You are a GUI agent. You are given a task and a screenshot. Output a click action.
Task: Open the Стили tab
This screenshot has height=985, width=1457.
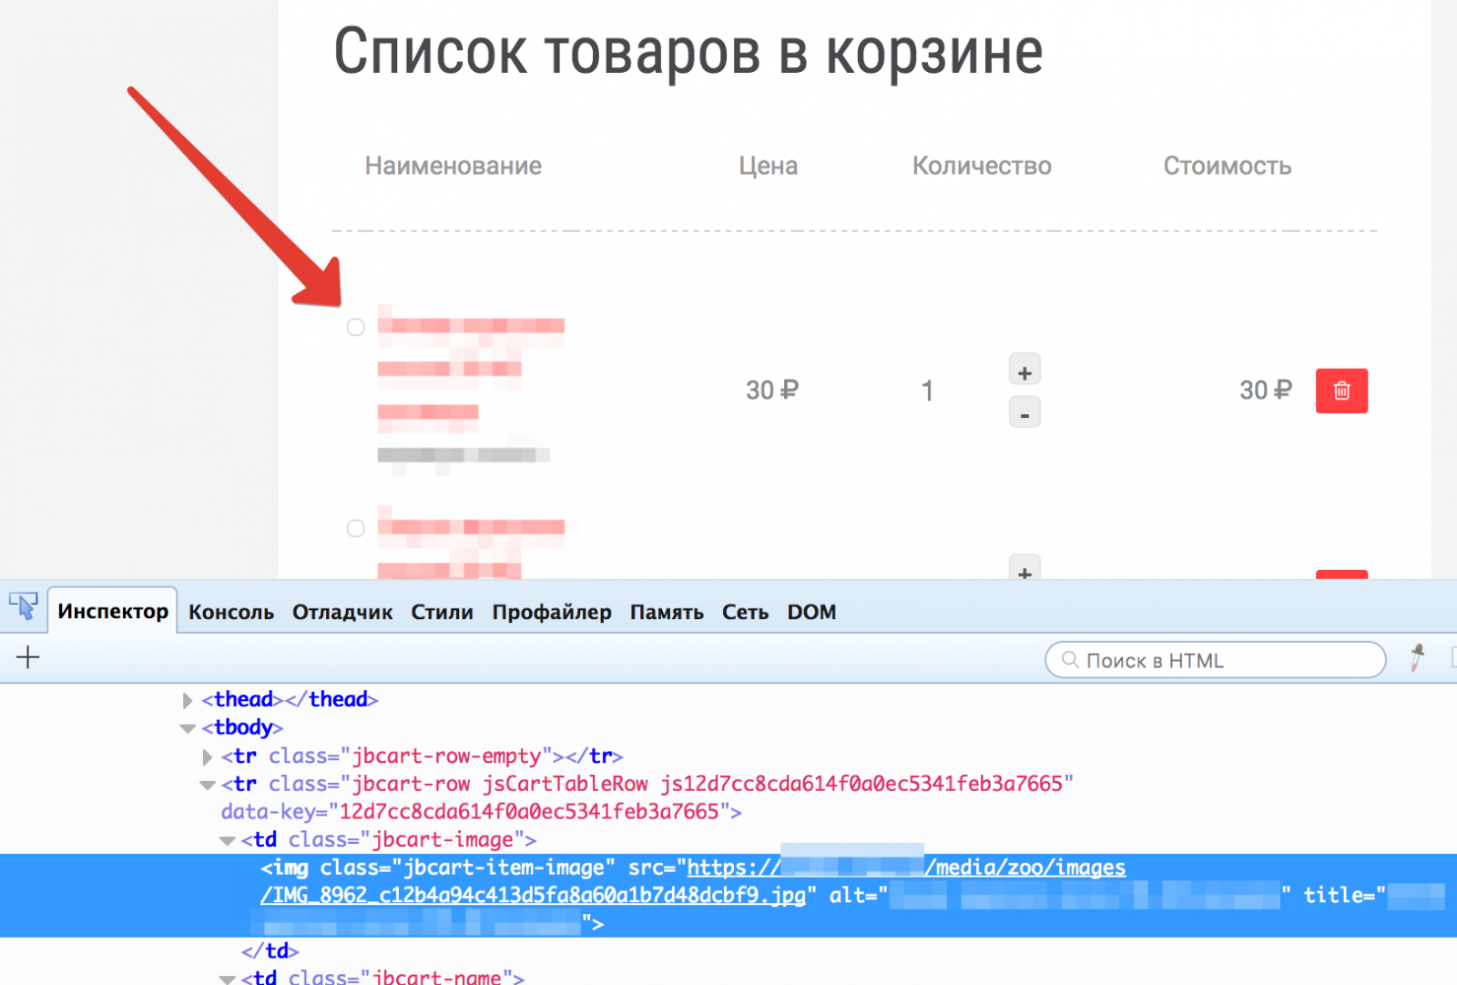tap(442, 612)
